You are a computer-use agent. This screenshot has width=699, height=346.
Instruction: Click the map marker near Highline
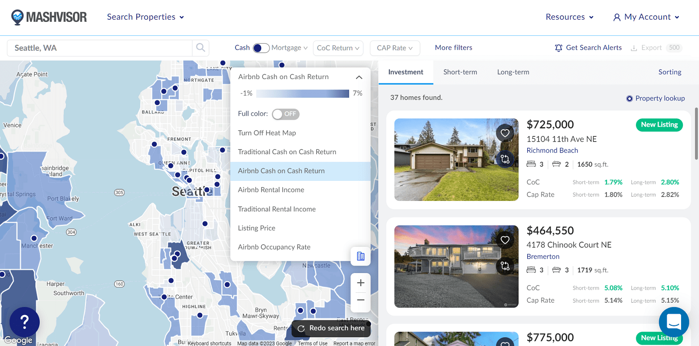pos(200,315)
